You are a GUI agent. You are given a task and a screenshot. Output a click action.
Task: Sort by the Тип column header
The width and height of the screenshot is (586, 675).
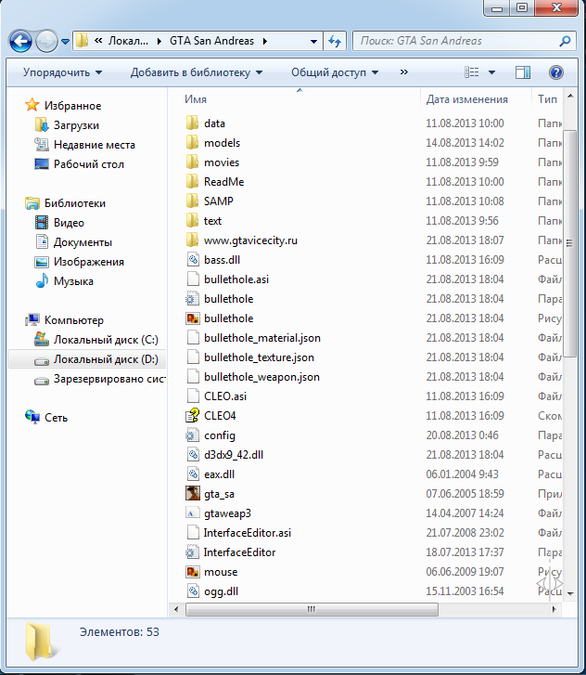tap(547, 99)
